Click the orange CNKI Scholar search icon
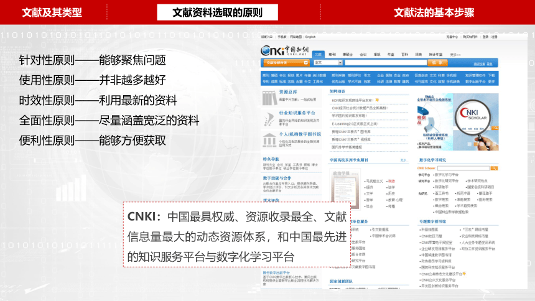This screenshot has width=535, height=301. [x=494, y=169]
